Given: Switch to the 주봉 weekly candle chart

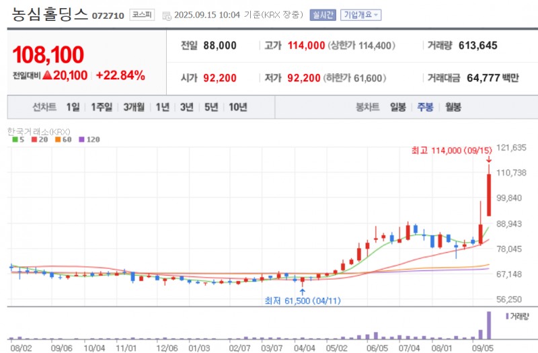Looking at the screenshot, I should 425,107.
